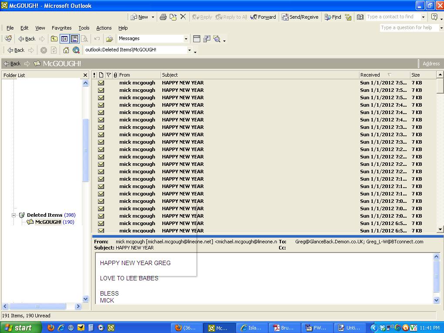The image size is (444, 333).
Task: Click the Outlook Today icon on the Advanced toolbar
Action: coord(9,38)
